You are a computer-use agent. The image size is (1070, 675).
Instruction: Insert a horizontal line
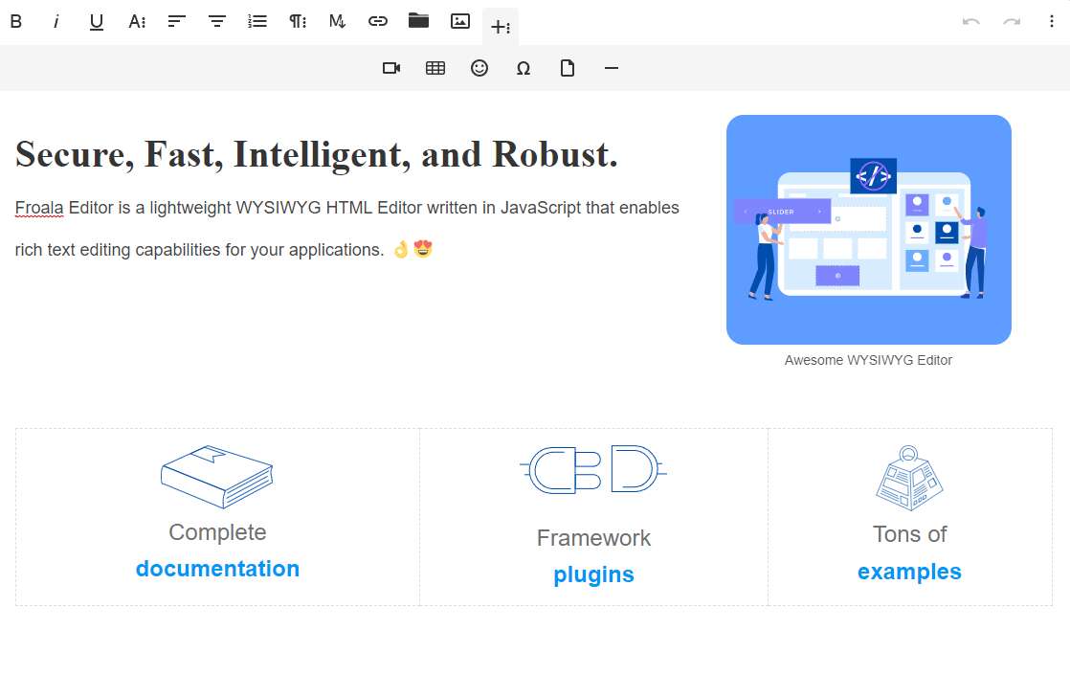click(612, 68)
